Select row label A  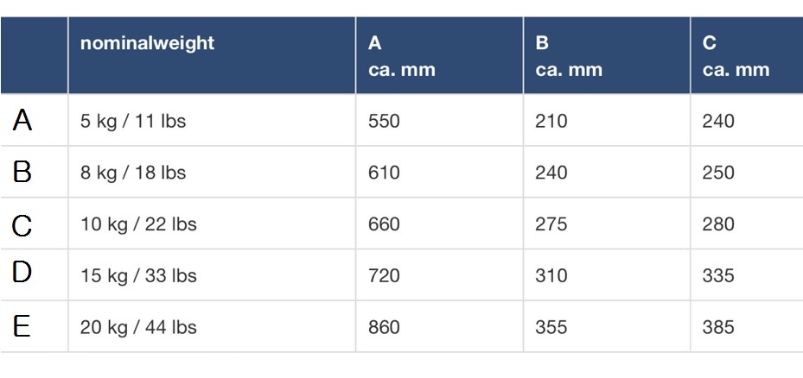point(23,121)
